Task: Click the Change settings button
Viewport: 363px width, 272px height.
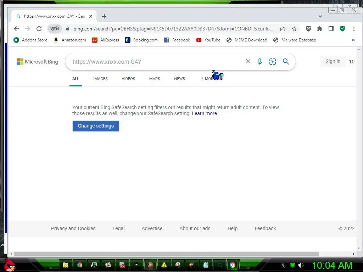Action: tap(96, 126)
